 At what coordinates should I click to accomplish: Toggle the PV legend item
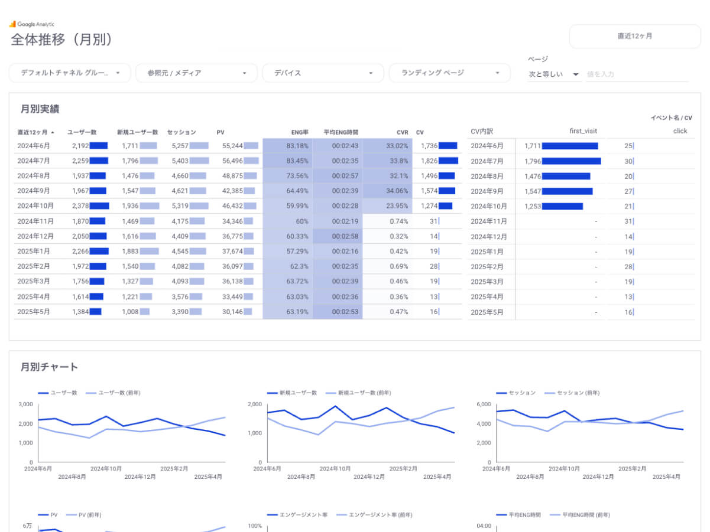(x=48, y=515)
